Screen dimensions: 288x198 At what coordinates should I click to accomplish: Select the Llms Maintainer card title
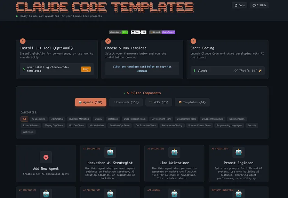click(x=174, y=163)
